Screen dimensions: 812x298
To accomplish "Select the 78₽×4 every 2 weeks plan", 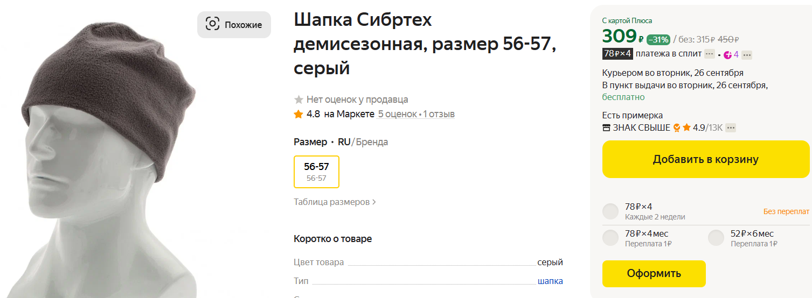I will pos(610,211).
